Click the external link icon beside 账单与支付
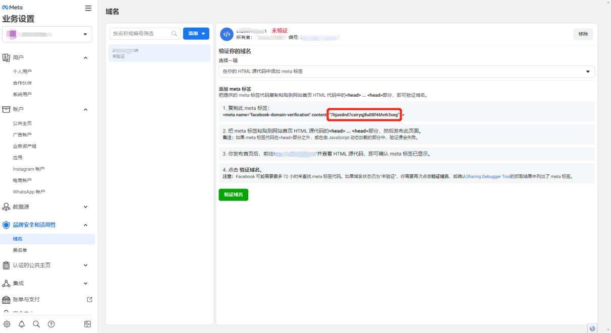 (90, 300)
